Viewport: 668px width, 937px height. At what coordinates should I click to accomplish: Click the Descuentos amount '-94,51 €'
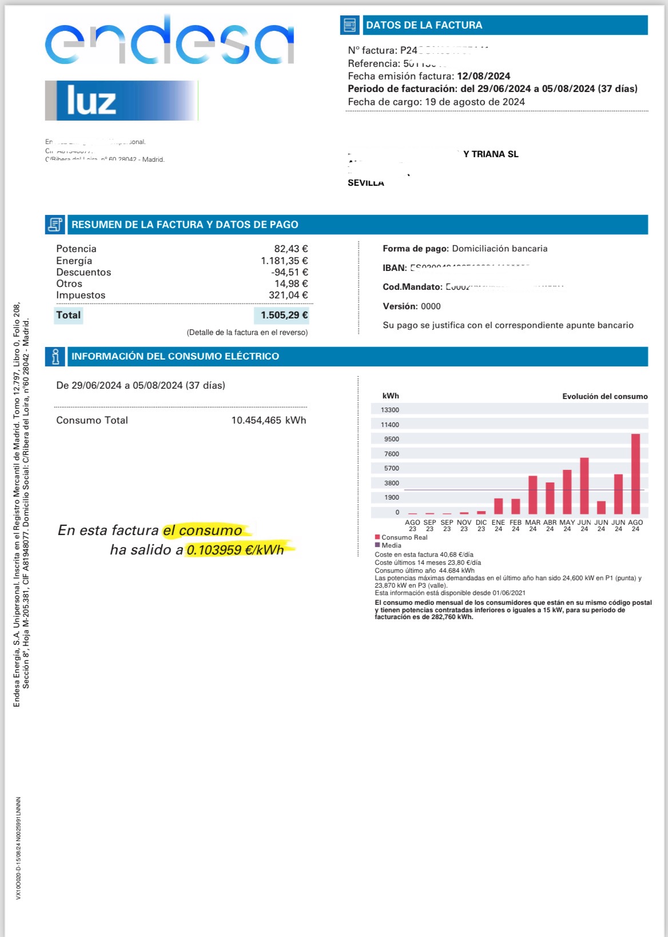click(x=289, y=272)
